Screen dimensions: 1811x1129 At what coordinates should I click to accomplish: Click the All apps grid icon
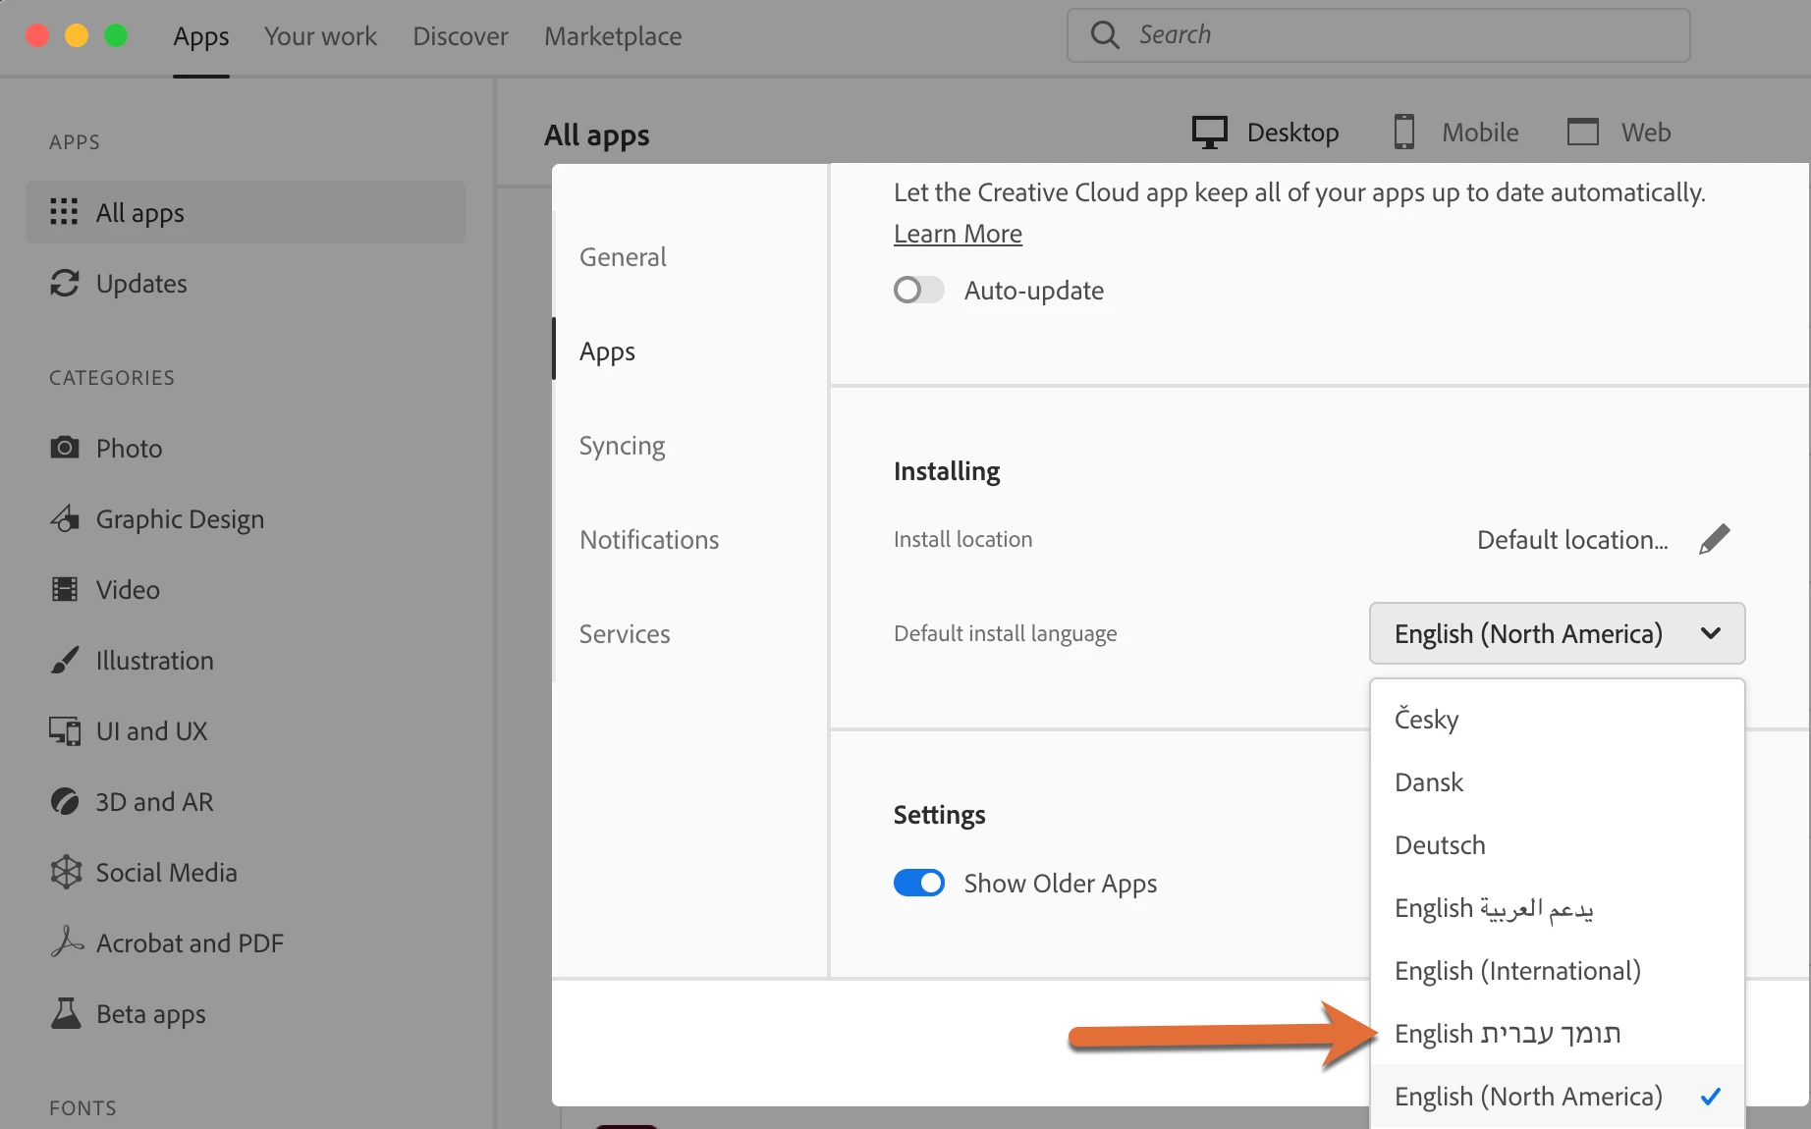pos(64,212)
